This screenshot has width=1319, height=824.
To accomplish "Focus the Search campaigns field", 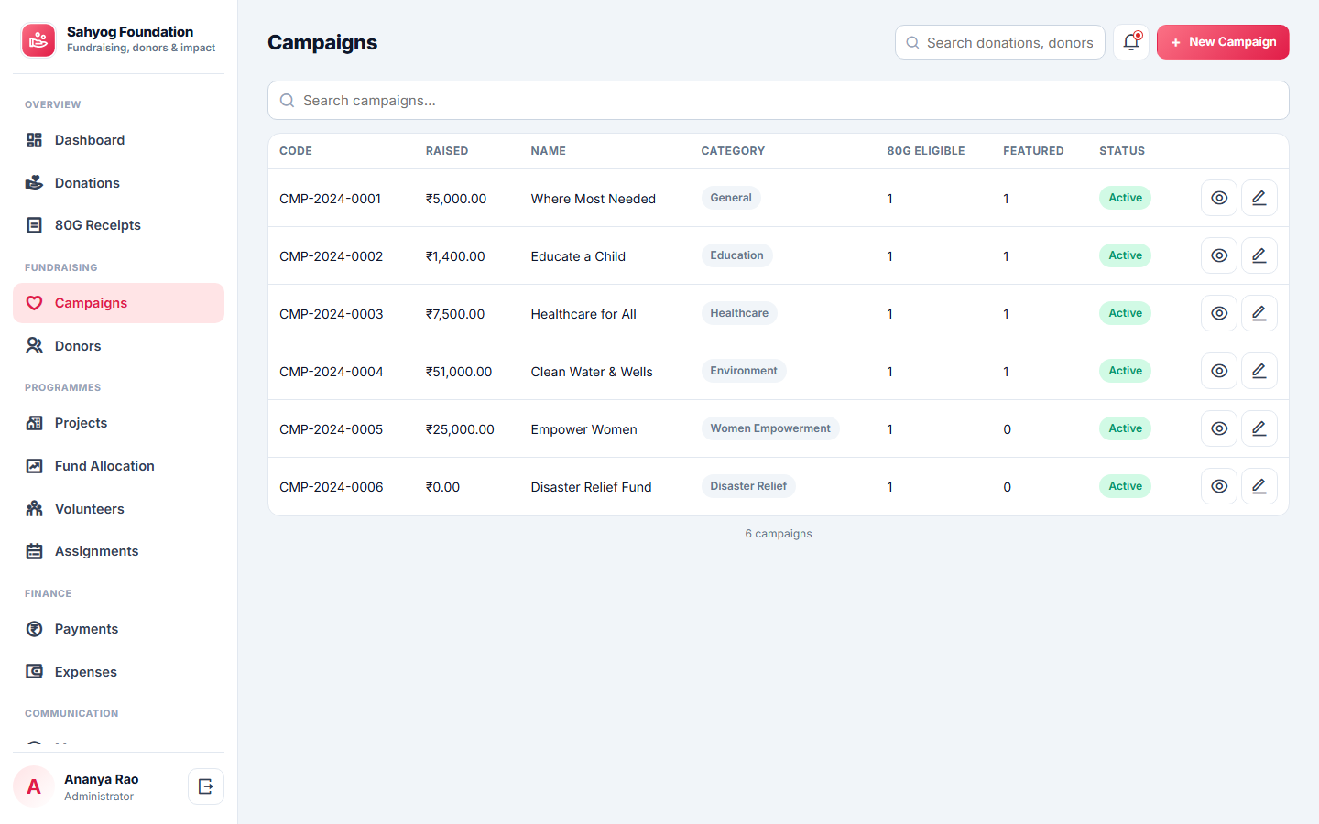I will [x=779, y=101].
